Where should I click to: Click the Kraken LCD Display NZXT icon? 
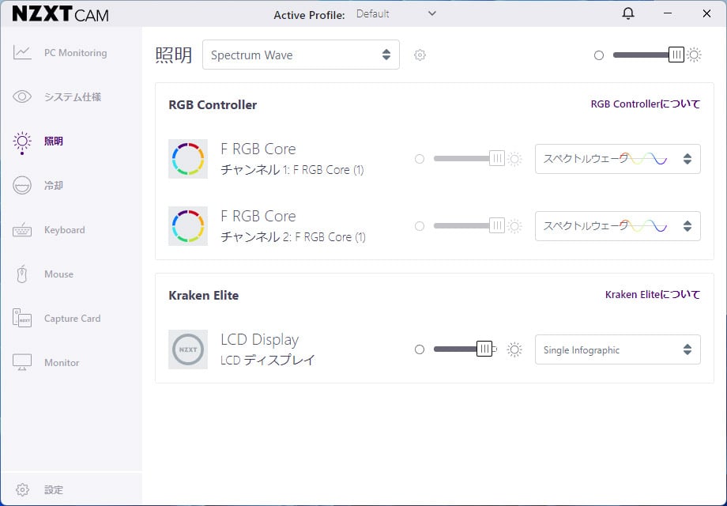188,349
